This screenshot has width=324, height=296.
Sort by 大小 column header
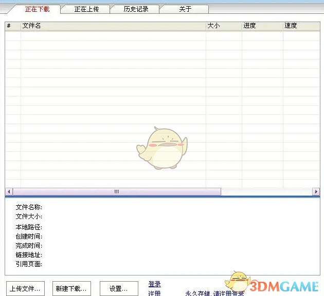click(x=224, y=26)
